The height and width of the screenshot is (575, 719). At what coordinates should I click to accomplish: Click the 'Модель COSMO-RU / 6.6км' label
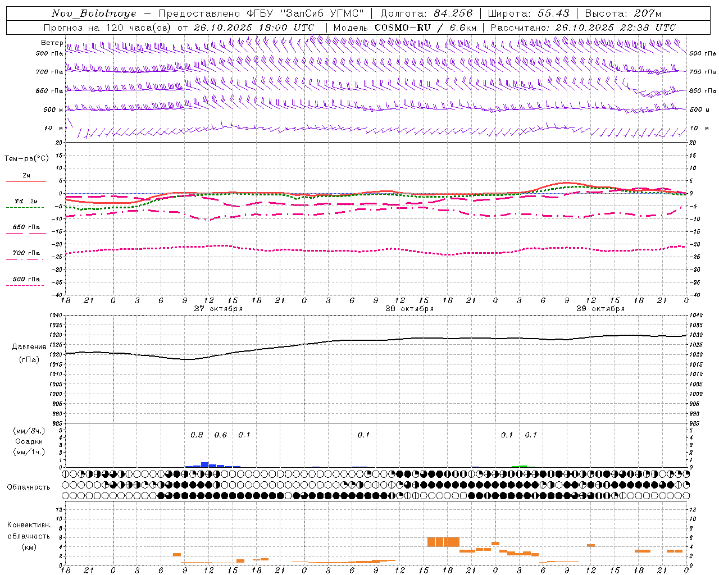405,28
